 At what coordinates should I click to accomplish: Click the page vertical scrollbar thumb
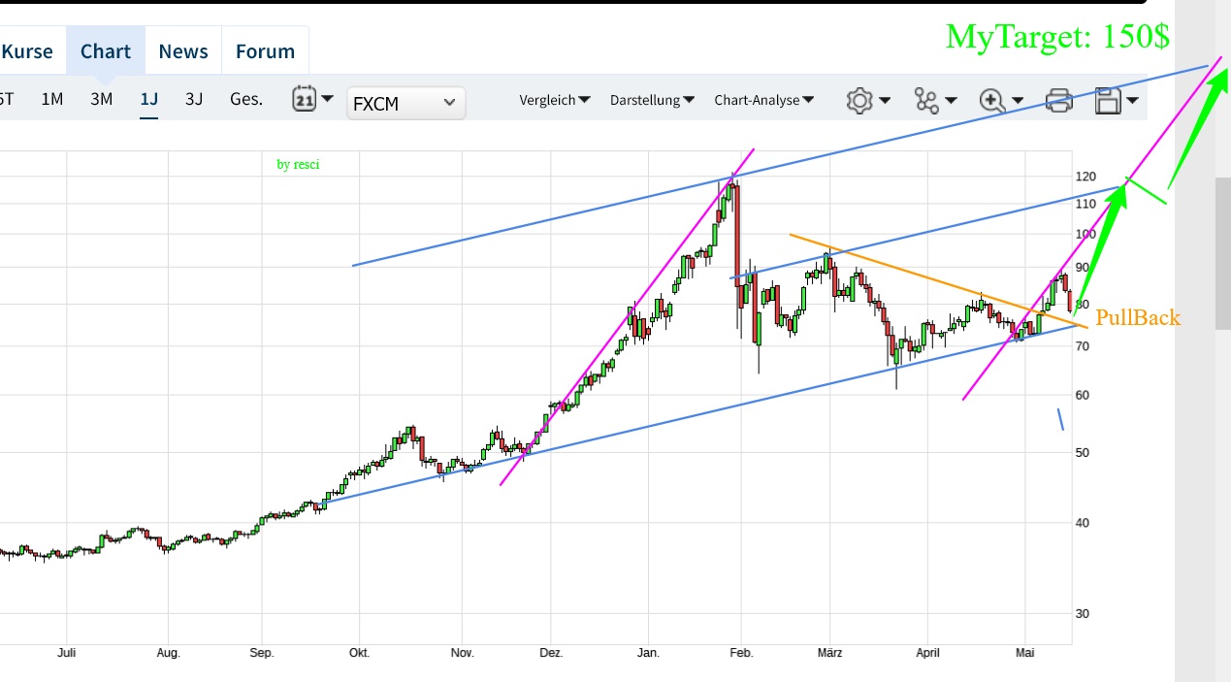[1223, 252]
